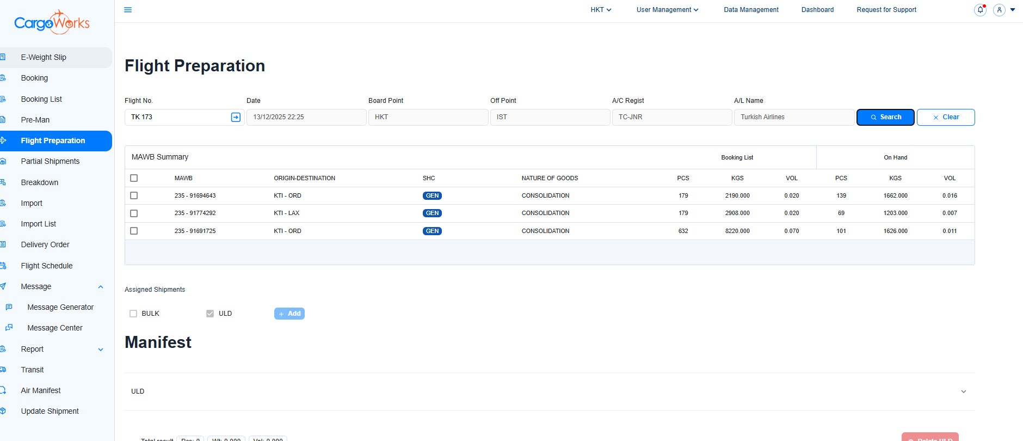Open the HKT station dropdown
The height and width of the screenshot is (441, 1023).
tap(601, 10)
